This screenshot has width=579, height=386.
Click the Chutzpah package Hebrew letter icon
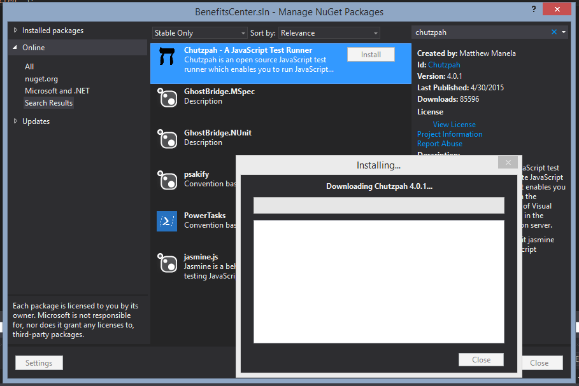(166, 57)
